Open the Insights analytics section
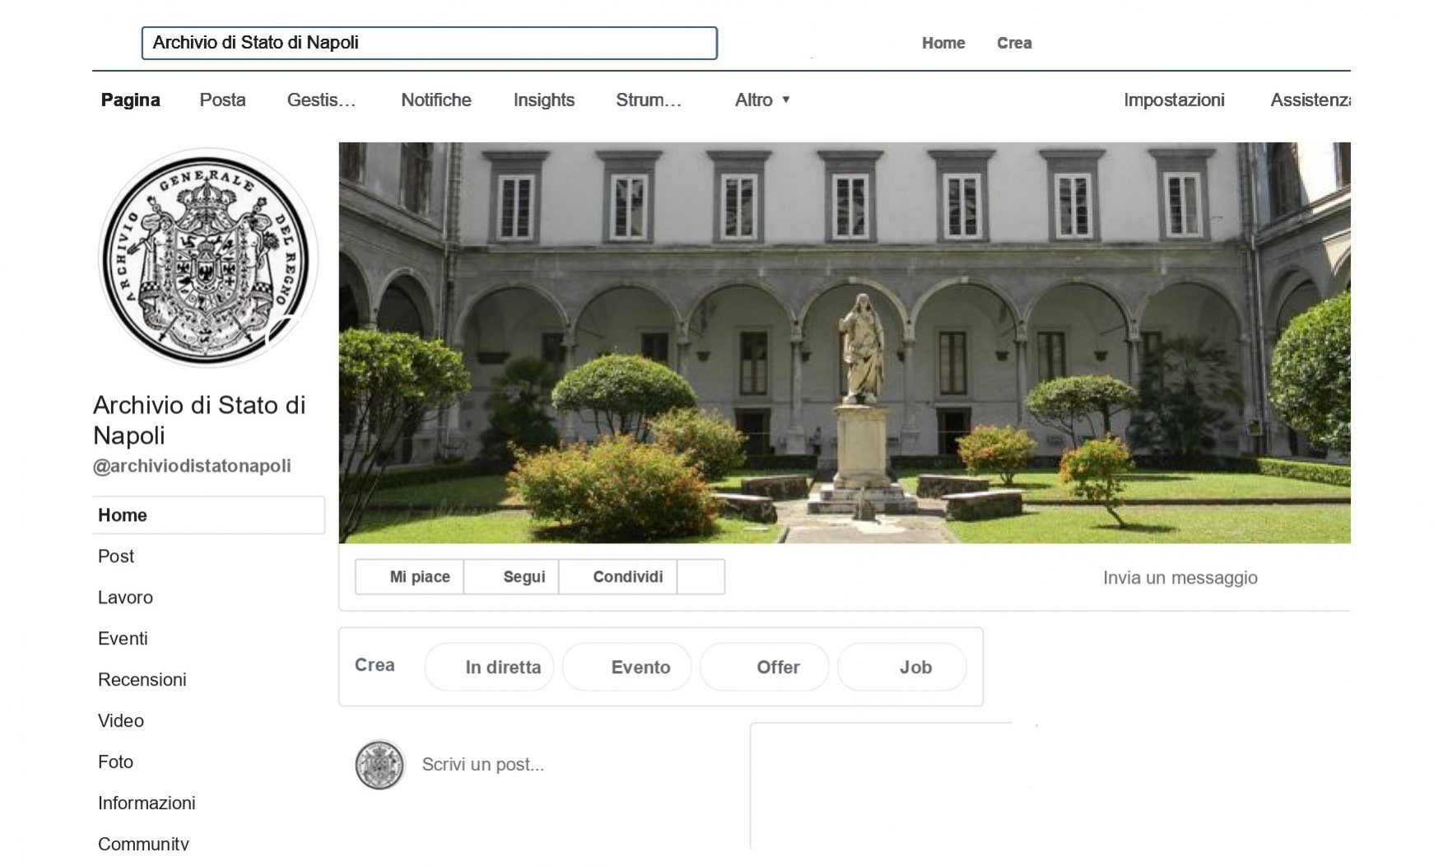1443x866 pixels. point(543,100)
